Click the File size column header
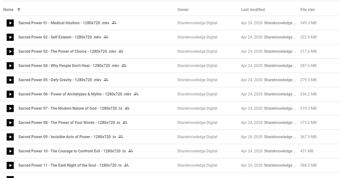 pos(307,10)
